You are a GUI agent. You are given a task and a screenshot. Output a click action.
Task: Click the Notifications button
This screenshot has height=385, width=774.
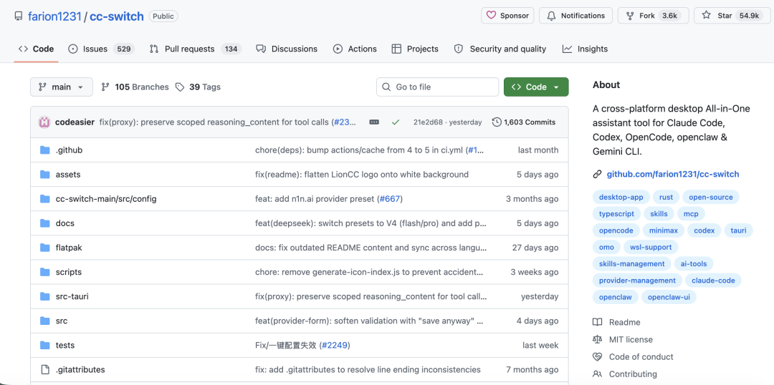click(x=575, y=16)
